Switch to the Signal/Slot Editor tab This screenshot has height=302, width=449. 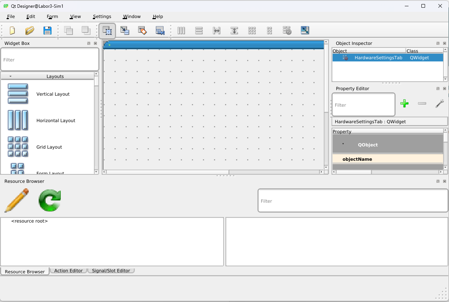(x=111, y=271)
